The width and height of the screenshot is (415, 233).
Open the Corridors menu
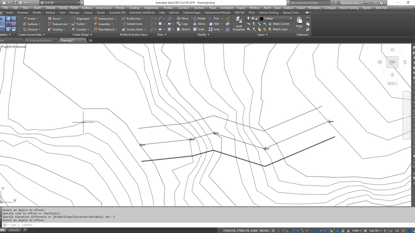(183, 8)
